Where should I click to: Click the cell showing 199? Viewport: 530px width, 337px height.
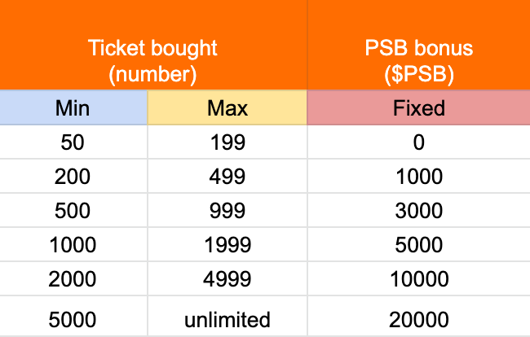[227, 142]
